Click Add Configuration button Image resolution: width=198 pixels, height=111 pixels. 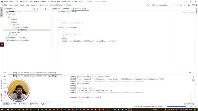(x=161, y=5)
